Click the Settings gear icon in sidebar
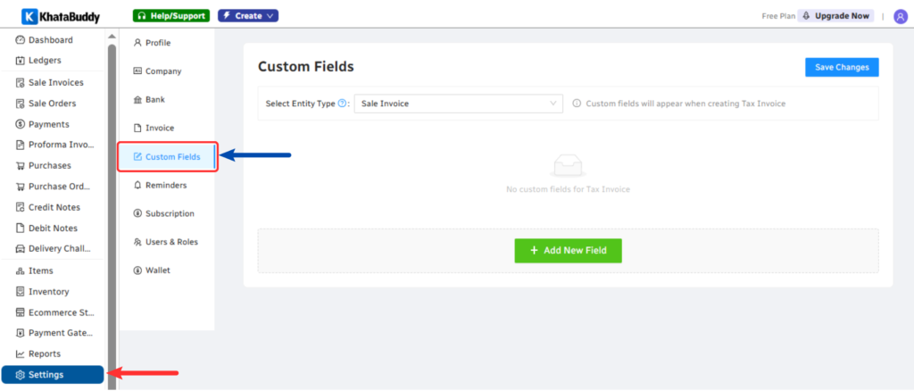The height and width of the screenshot is (391, 914). pyautogui.click(x=21, y=375)
